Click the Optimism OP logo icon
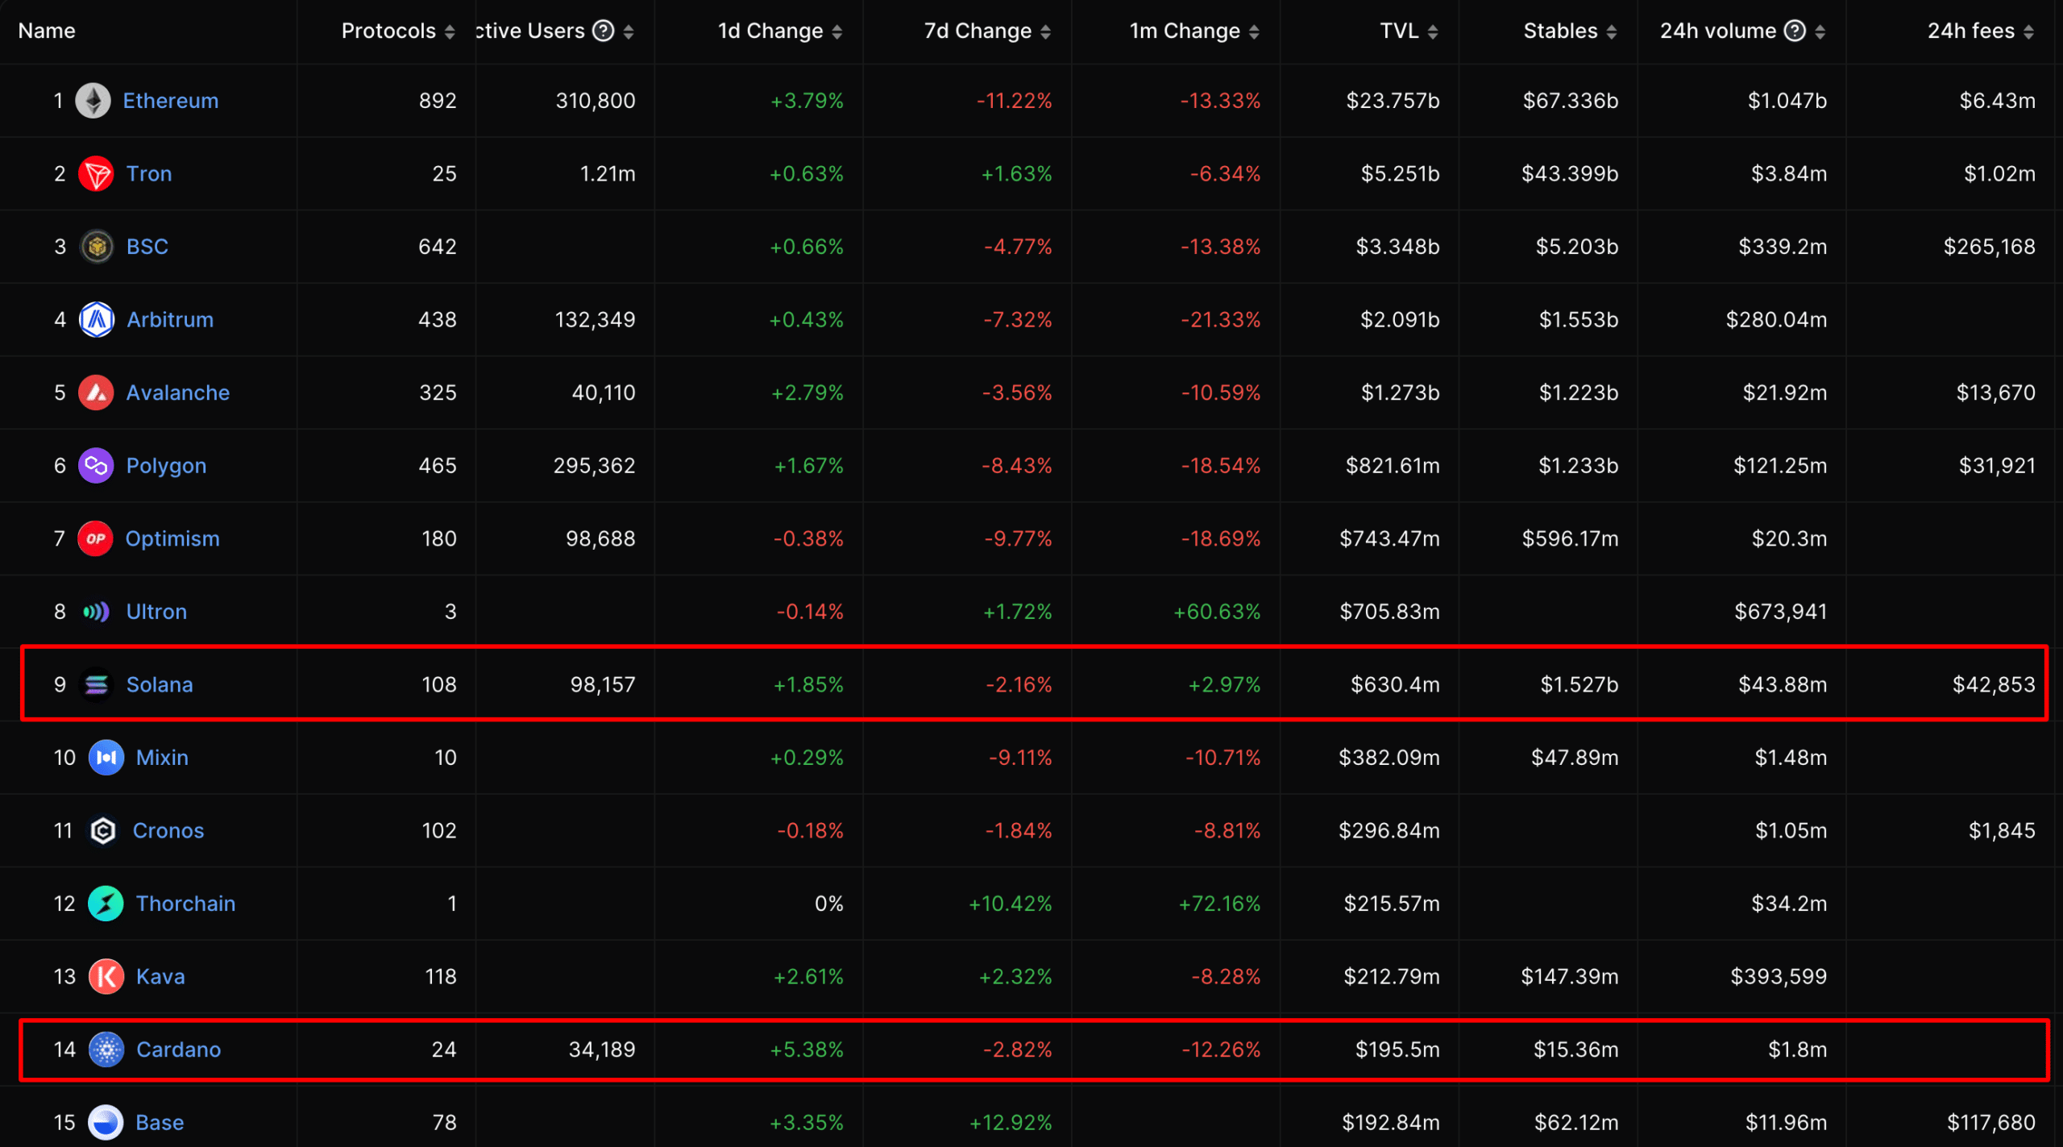2063x1147 pixels. [96, 538]
